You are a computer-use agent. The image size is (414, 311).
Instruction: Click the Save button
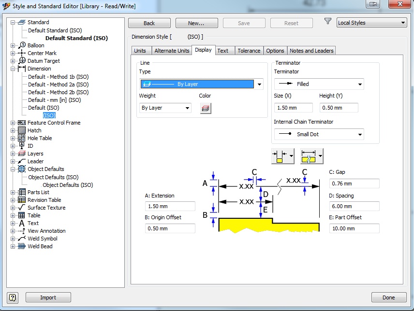point(244,23)
